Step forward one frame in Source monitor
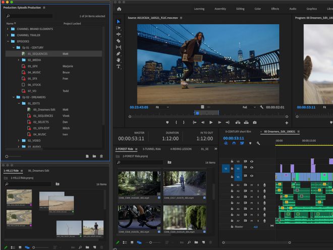This screenshot has width=333, height=250. tap(219, 122)
